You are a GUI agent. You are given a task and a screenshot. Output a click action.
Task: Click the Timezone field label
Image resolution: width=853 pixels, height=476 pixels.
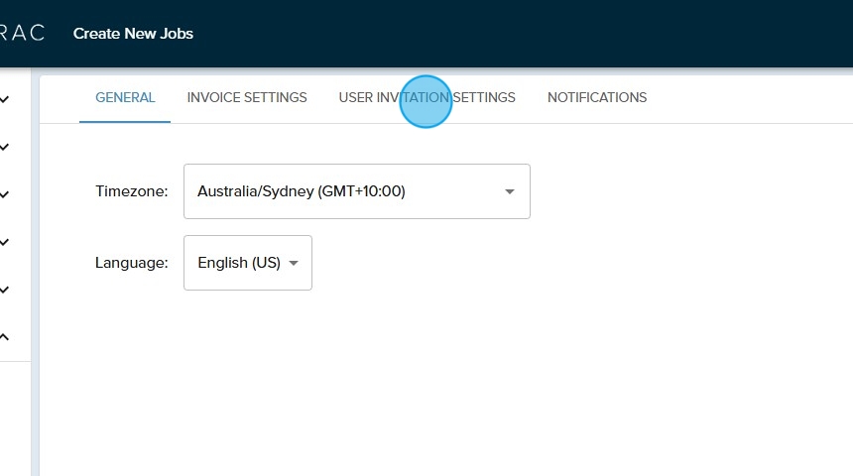pos(132,191)
